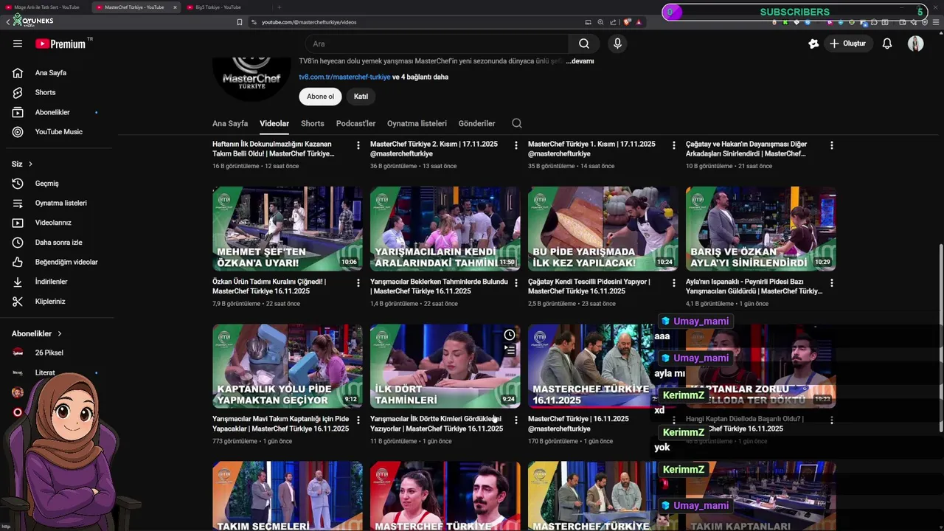Click the Brave shields lion icon
Image resolution: width=944 pixels, height=531 pixels.
click(x=626, y=22)
